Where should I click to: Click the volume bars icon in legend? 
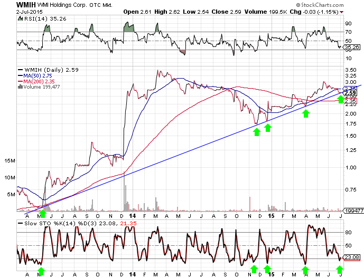point(20,87)
